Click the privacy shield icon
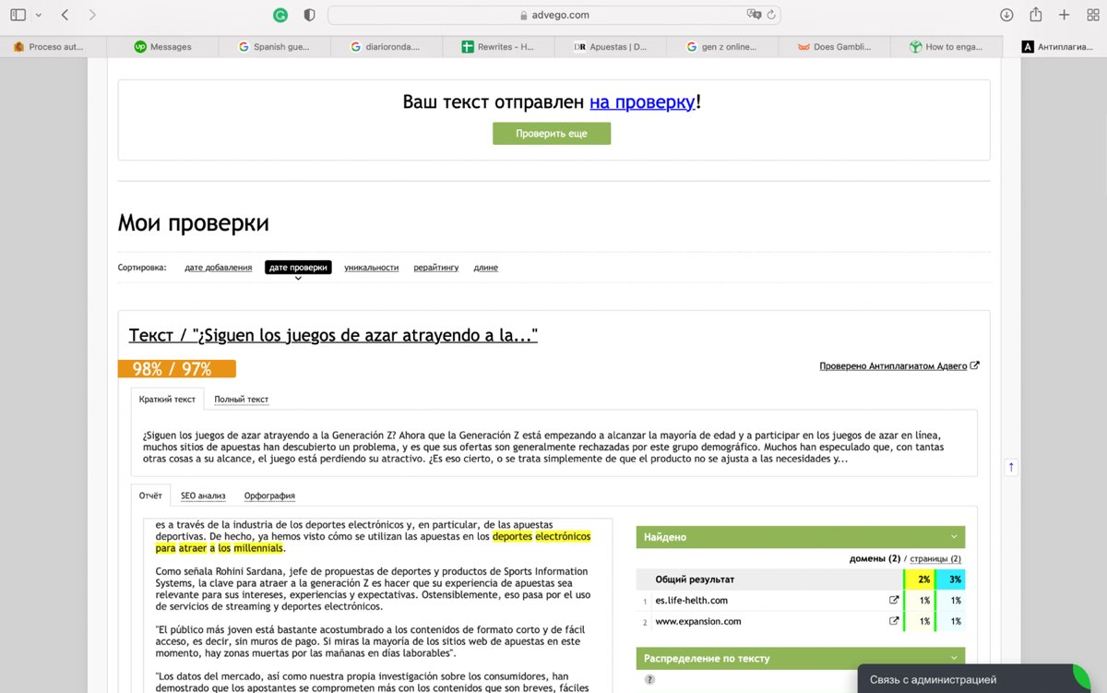The image size is (1107, 693). [x=309, y=15]
